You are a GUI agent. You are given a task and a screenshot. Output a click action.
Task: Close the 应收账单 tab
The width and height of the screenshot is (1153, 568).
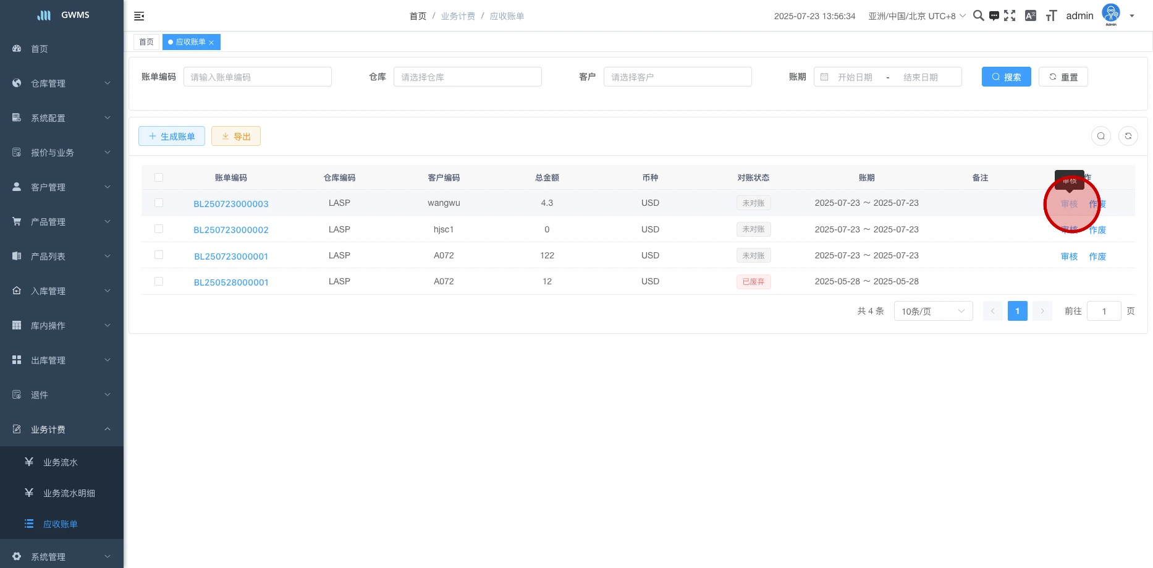(211, 43)
